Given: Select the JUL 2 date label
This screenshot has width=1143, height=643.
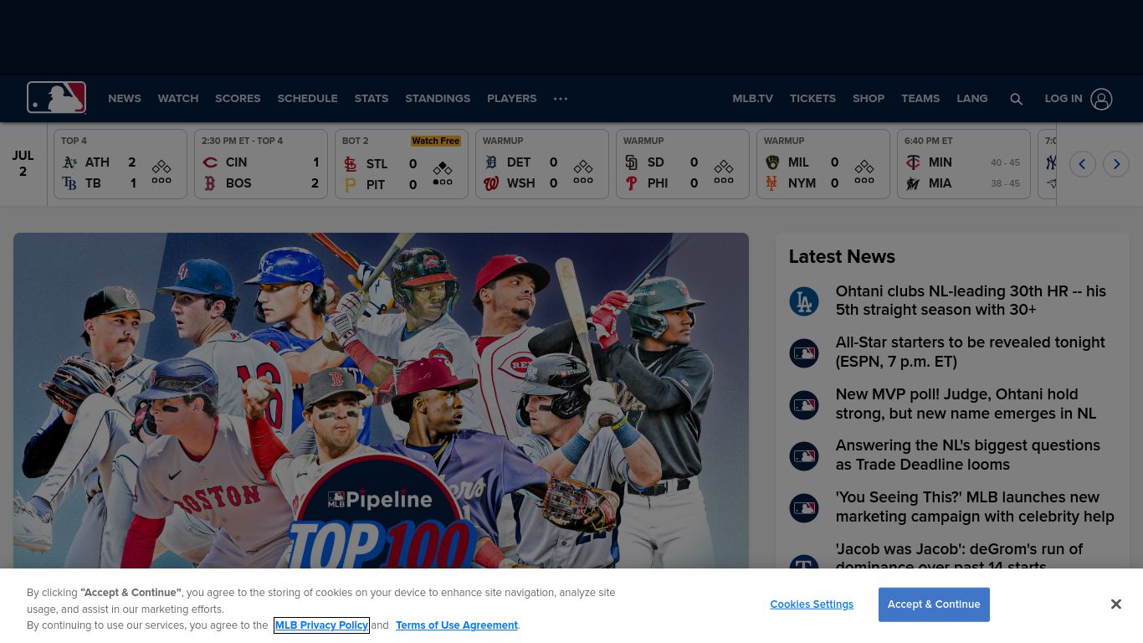Looking at the screenshot, I should (23, 164).
